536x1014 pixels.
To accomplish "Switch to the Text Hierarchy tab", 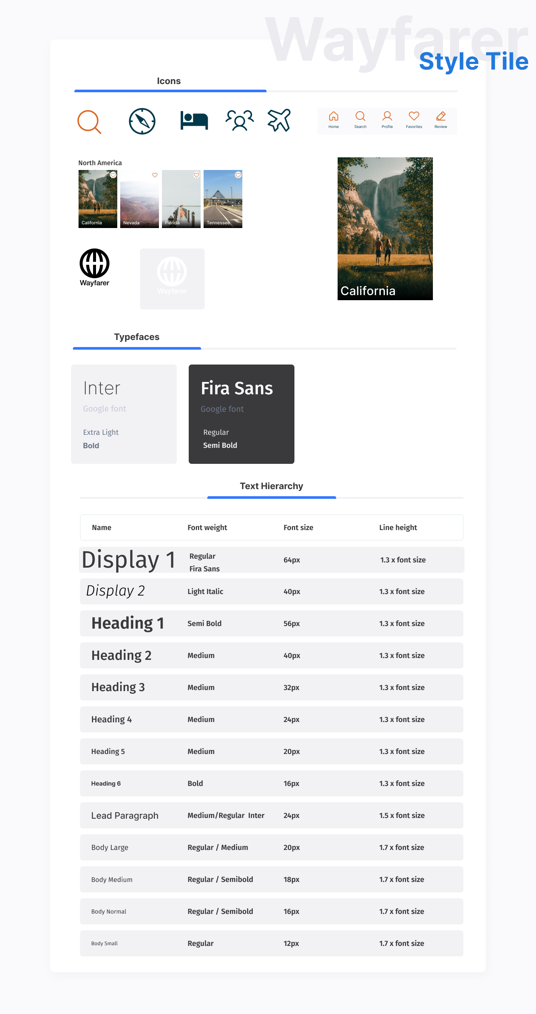I will (271, 486).
